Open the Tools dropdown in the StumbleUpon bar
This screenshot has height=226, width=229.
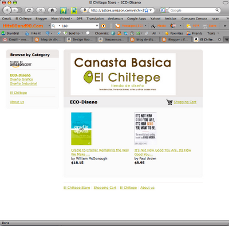tap(213, 33)
